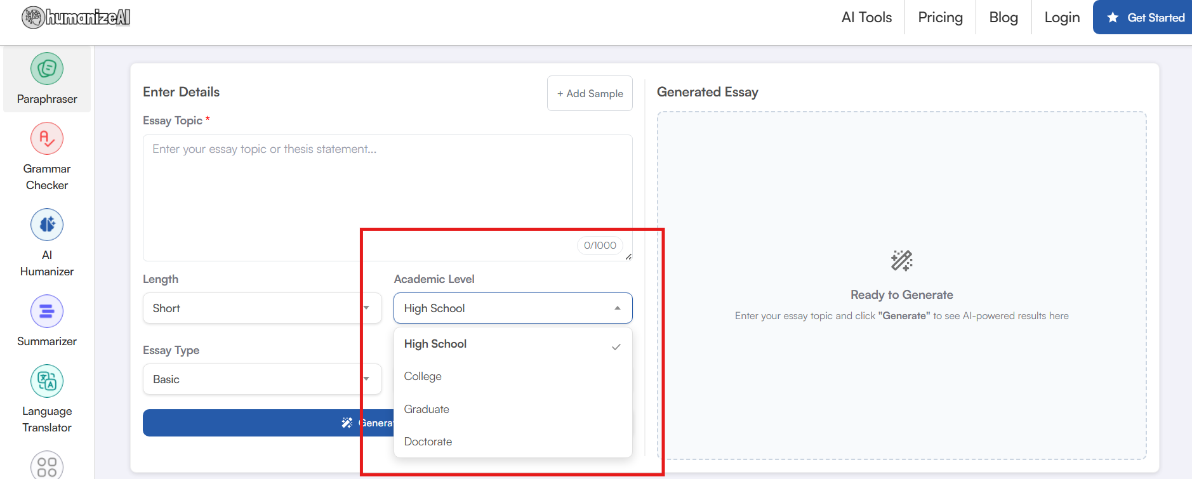Choose College academic level option
This screenshot has width=1192, height=479.
pyautogui.click(x=423, y=376)
